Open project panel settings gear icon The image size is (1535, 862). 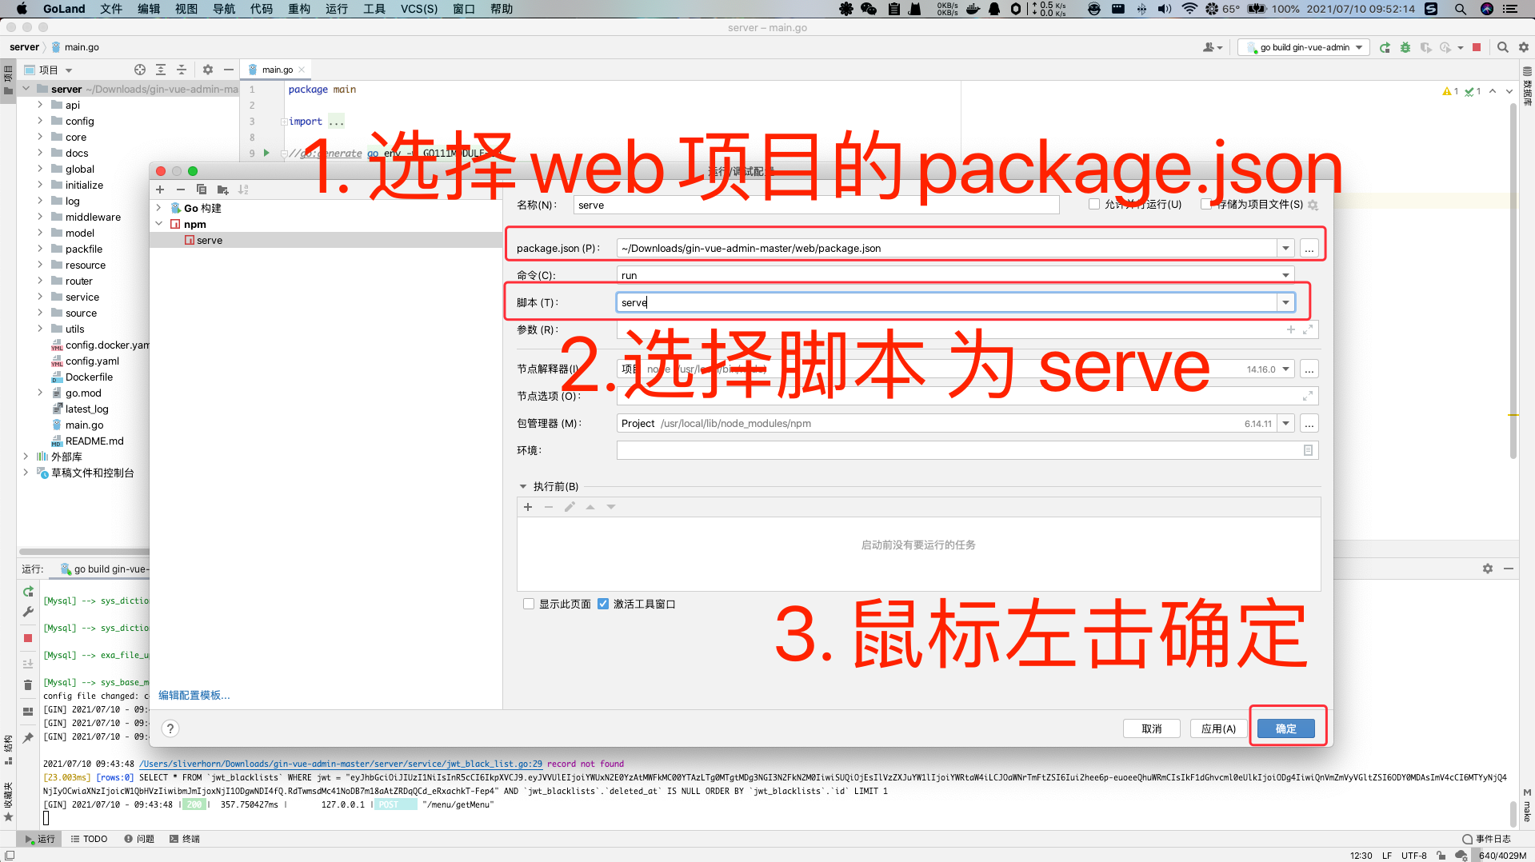point(208,70)
